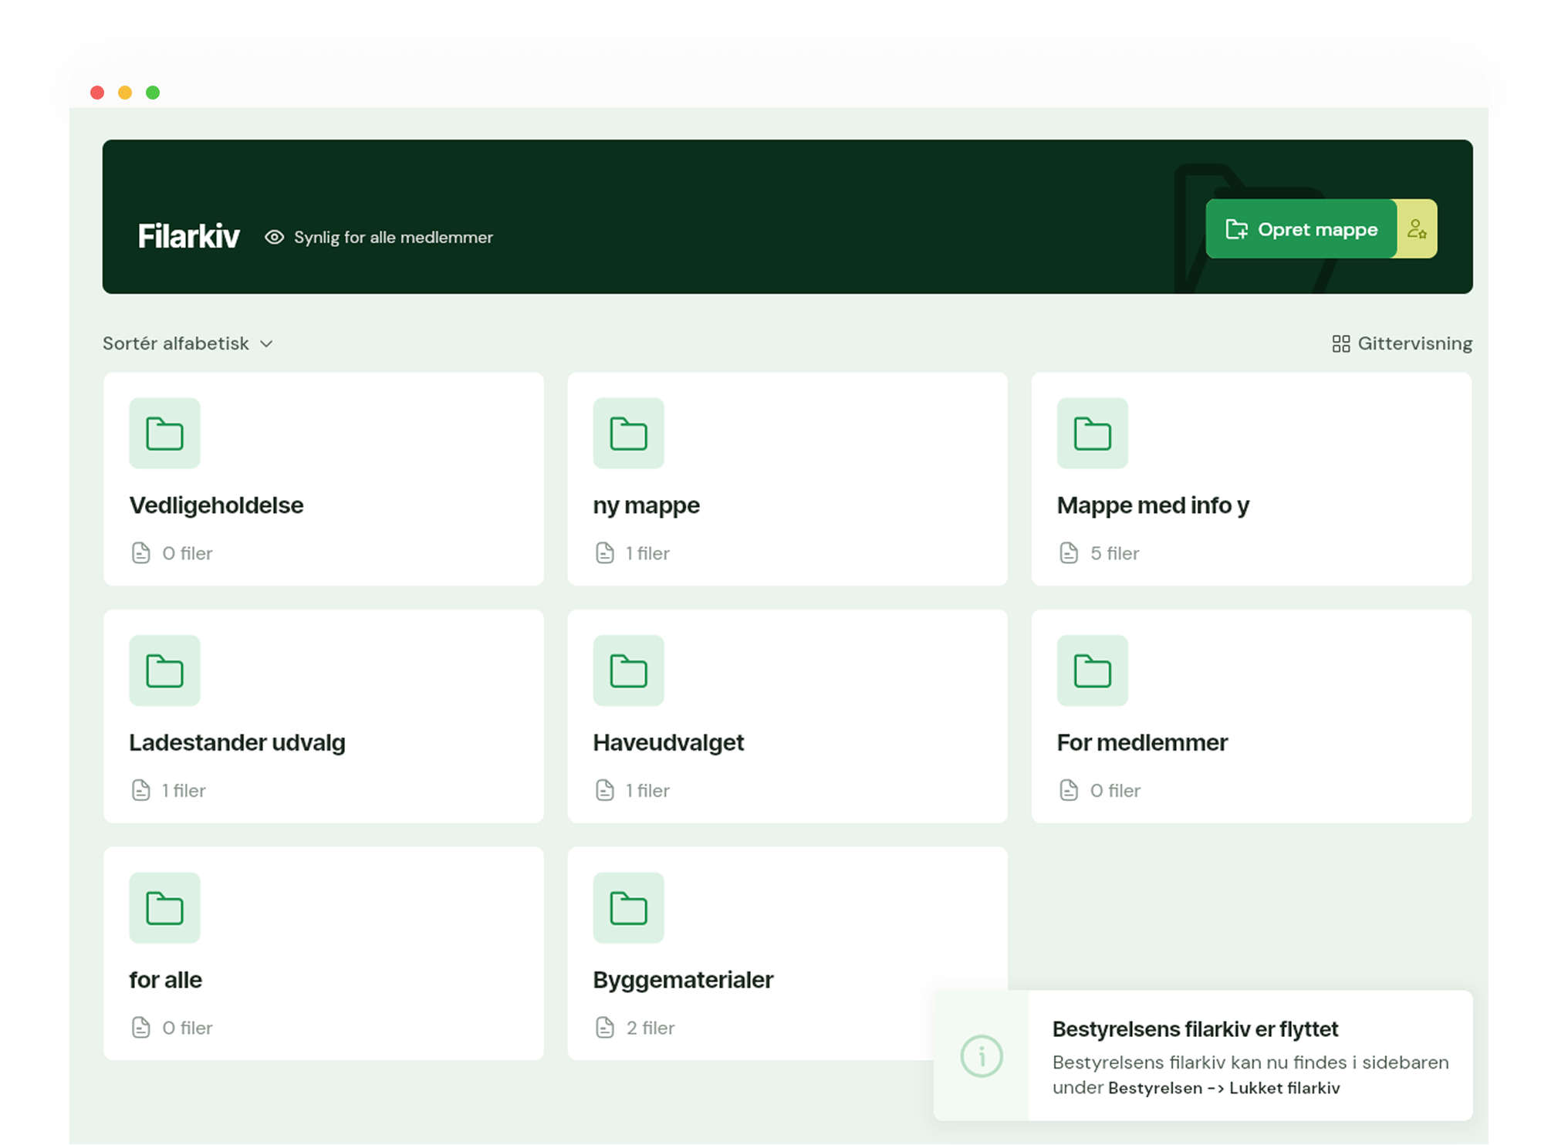
Task: Click the grid icon beside Gittervisning
Action: pos(1341,344)
